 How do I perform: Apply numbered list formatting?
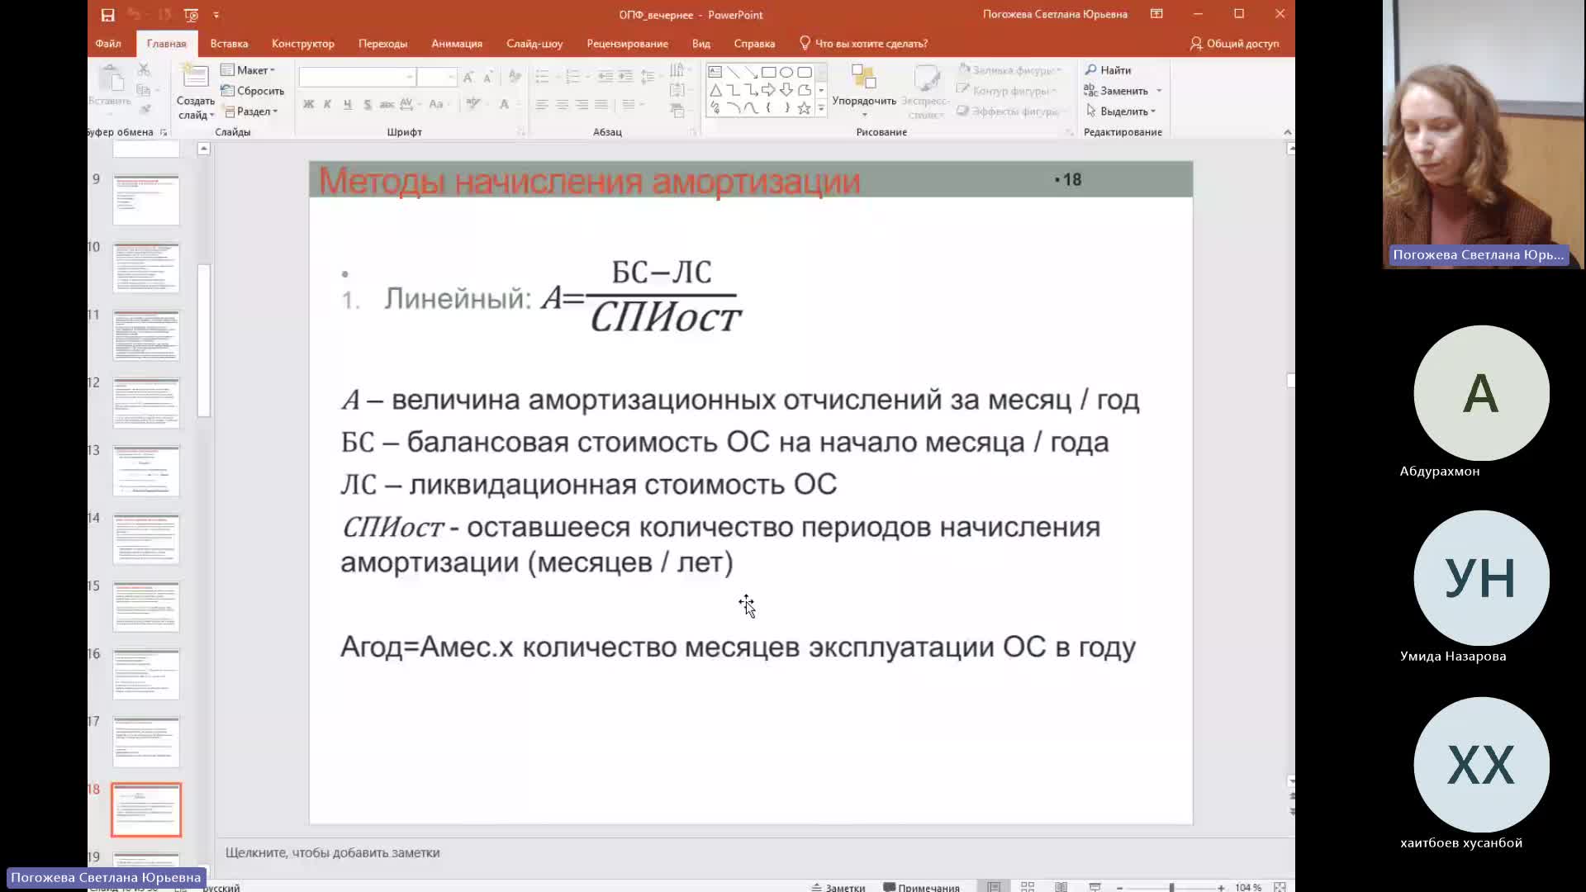[572, 76]
